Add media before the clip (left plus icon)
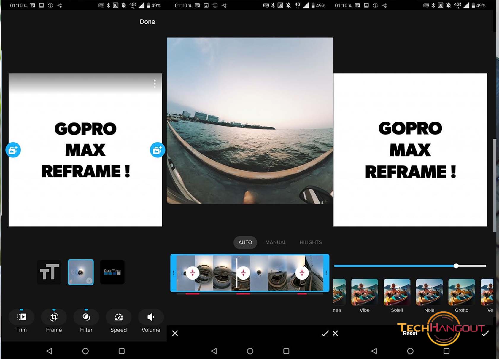The width and height of the screenshot is (499, 359). 13,150
